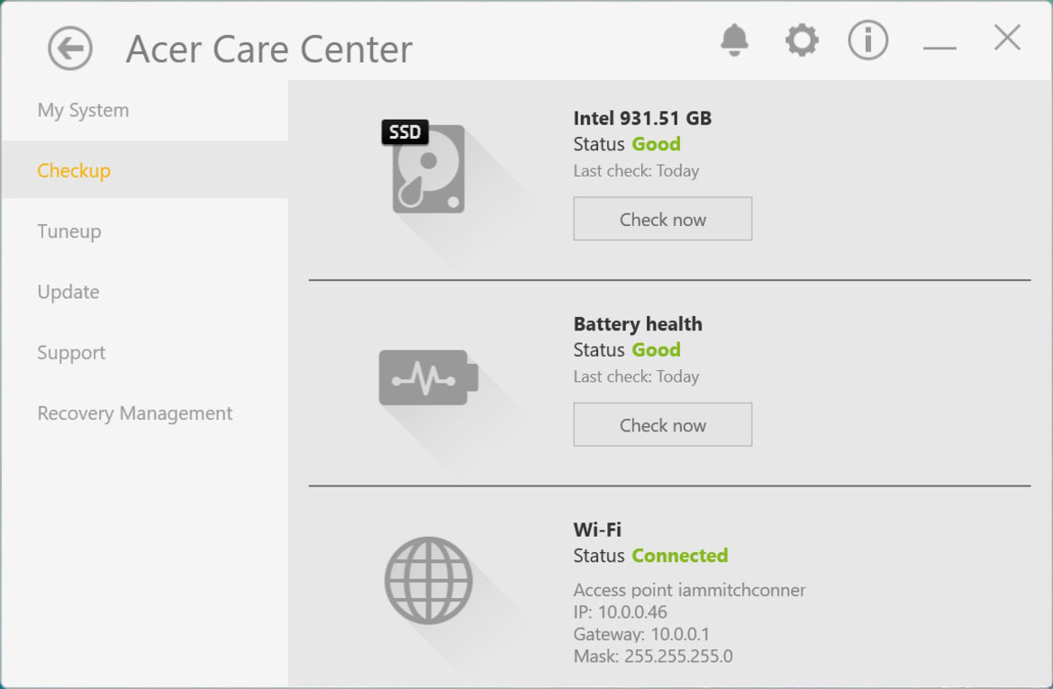The image size is (1053, 689).
Task: Click the Intel 931.51 GB title
Action: click(642, 118)
